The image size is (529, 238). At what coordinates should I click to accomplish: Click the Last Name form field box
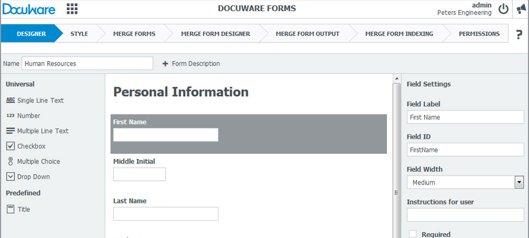tap(166, 214)
